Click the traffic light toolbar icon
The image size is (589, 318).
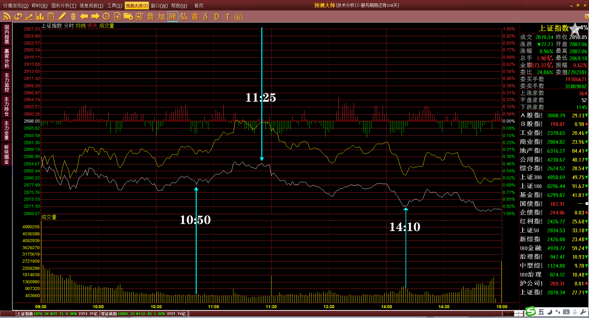click(73, 16)
